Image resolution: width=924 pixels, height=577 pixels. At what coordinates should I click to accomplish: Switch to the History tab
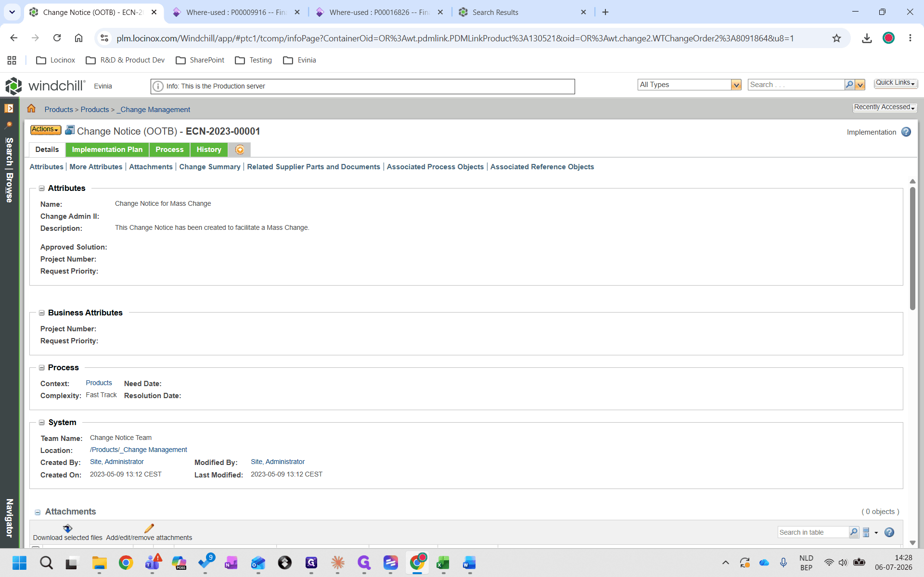click(209, 150)
